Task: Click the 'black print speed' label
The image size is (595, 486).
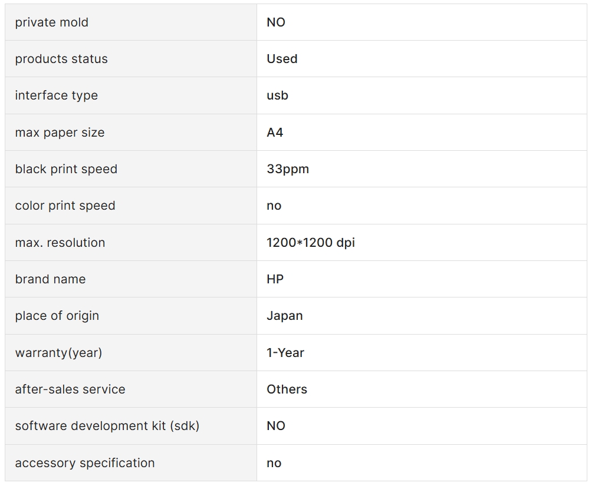Action: [66, 169]
